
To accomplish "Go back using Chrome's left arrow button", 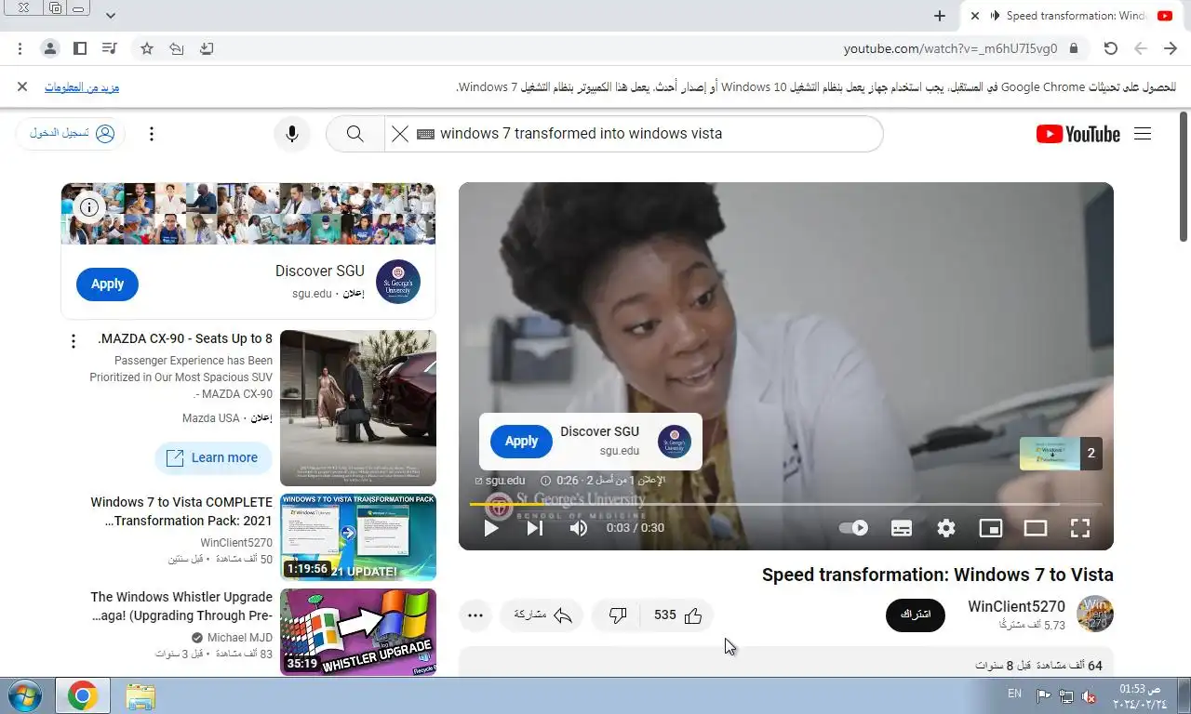I will coord(1140,48).
